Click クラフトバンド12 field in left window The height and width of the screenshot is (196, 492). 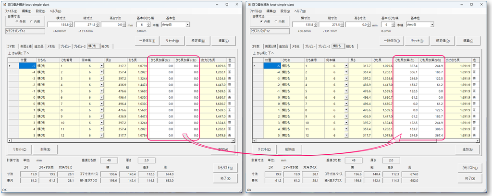tap(25, 31)
